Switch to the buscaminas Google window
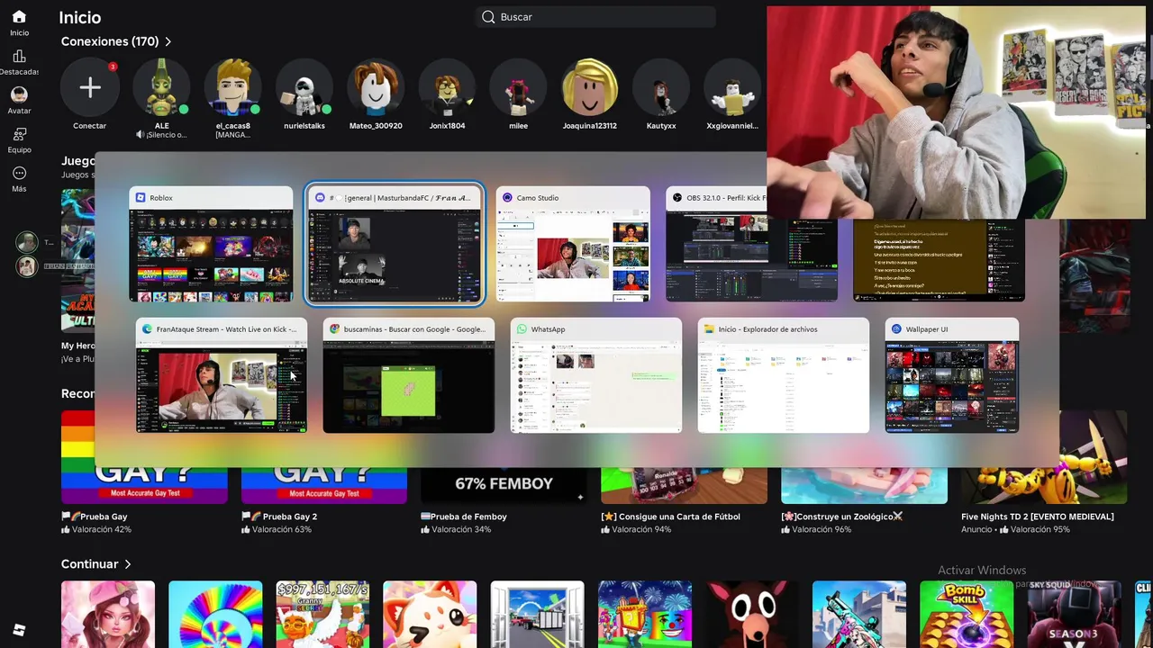The image size is (1153, 648). click(x=409, y=375)
